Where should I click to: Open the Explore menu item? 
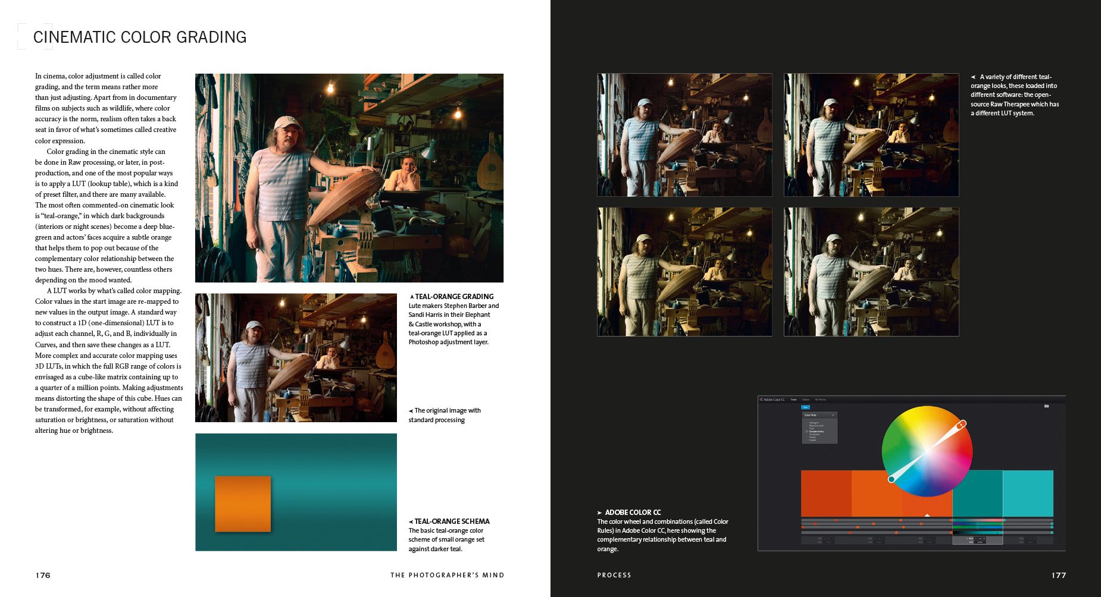(806, 400)
